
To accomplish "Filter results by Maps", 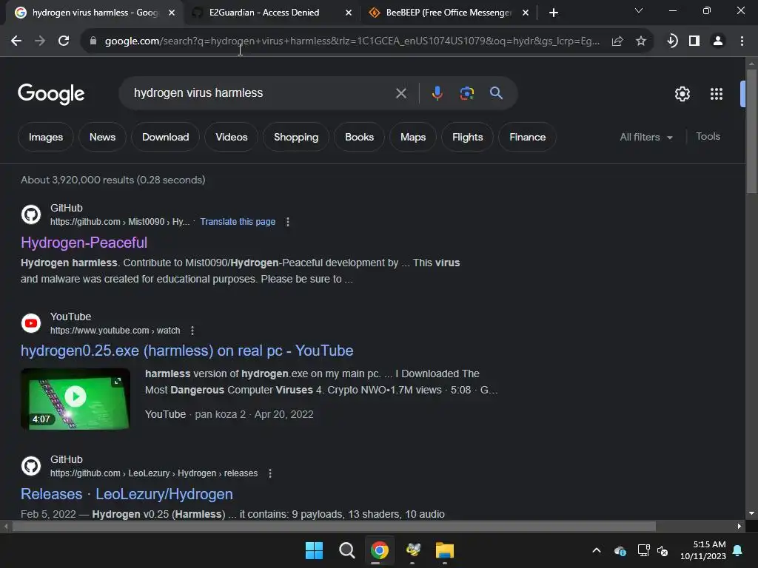I will coord(413,137).
